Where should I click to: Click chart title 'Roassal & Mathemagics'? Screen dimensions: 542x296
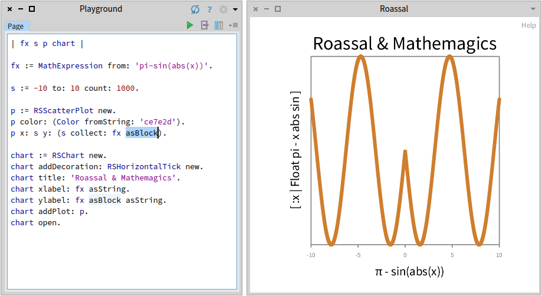[x=405, y=44]
